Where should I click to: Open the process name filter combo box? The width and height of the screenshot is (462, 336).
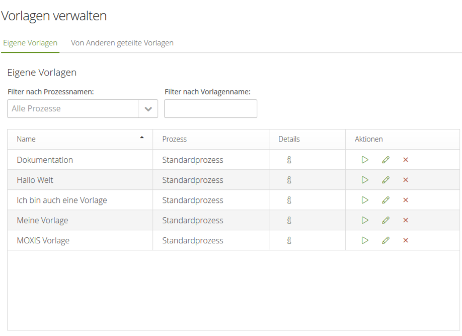(73, 109)
